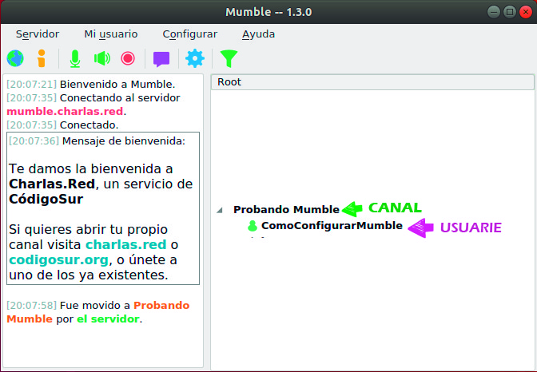Collapse the Probando Mumble channel
The height and width of the screenshot is (372, 537).
220,210
